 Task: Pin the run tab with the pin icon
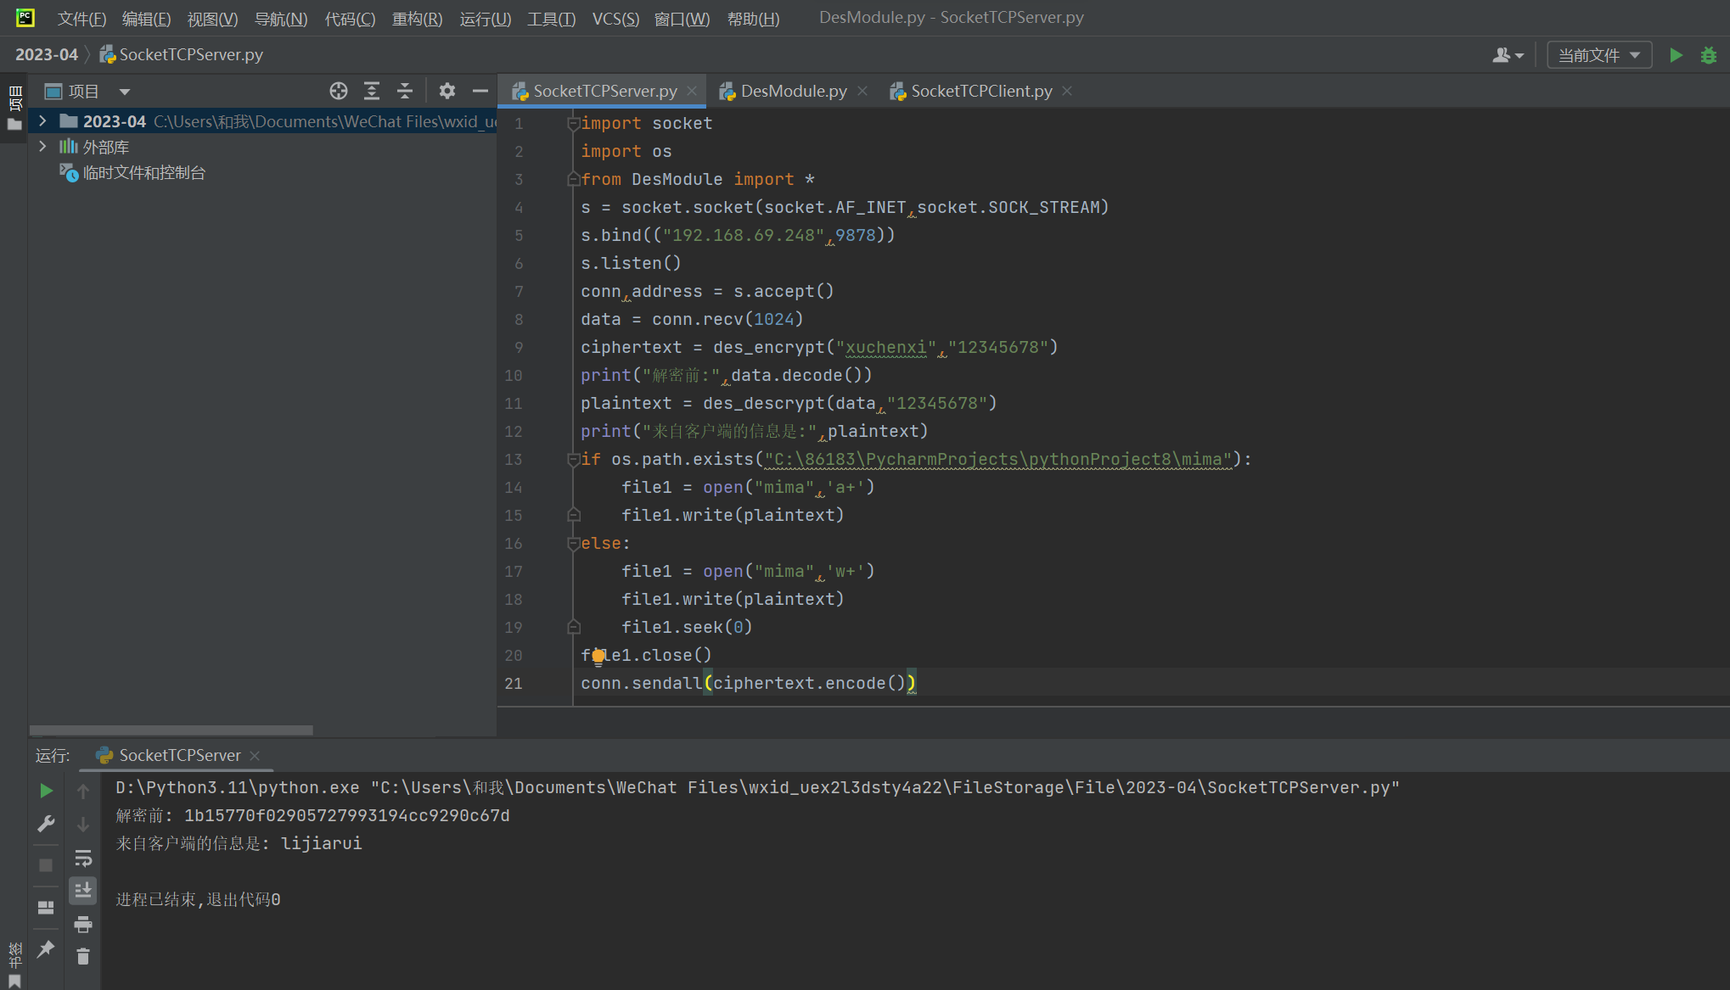(47, 948)
